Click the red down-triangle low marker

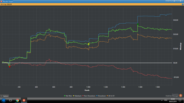10,67
